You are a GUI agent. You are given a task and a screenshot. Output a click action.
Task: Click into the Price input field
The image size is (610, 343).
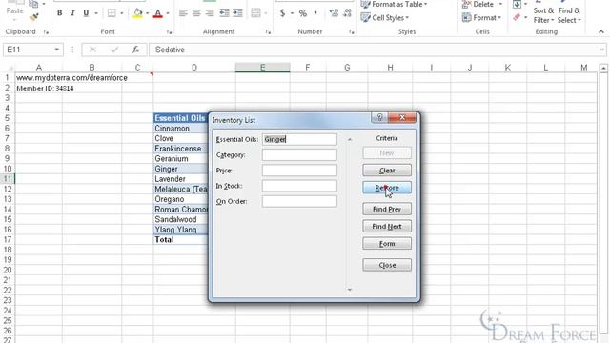point(299,170)
